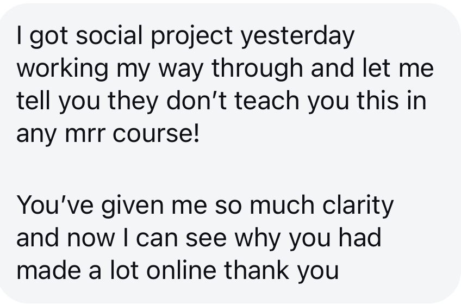Click the word 'course!' in the message
461x304 pixels.
click(156, 133)
